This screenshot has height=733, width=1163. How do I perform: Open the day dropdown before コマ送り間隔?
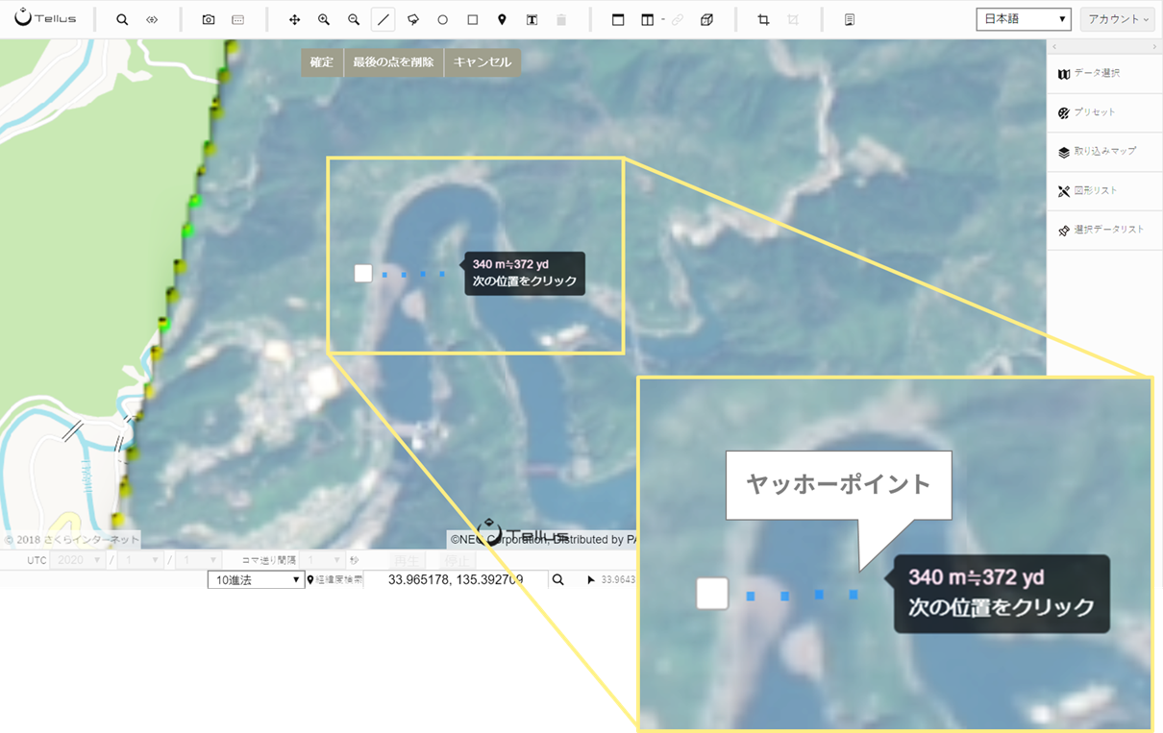[x=197, y=560]
